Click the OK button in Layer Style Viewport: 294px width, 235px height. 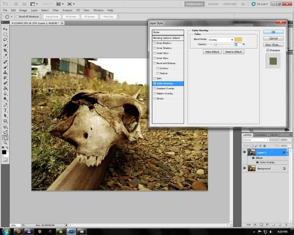273,32
